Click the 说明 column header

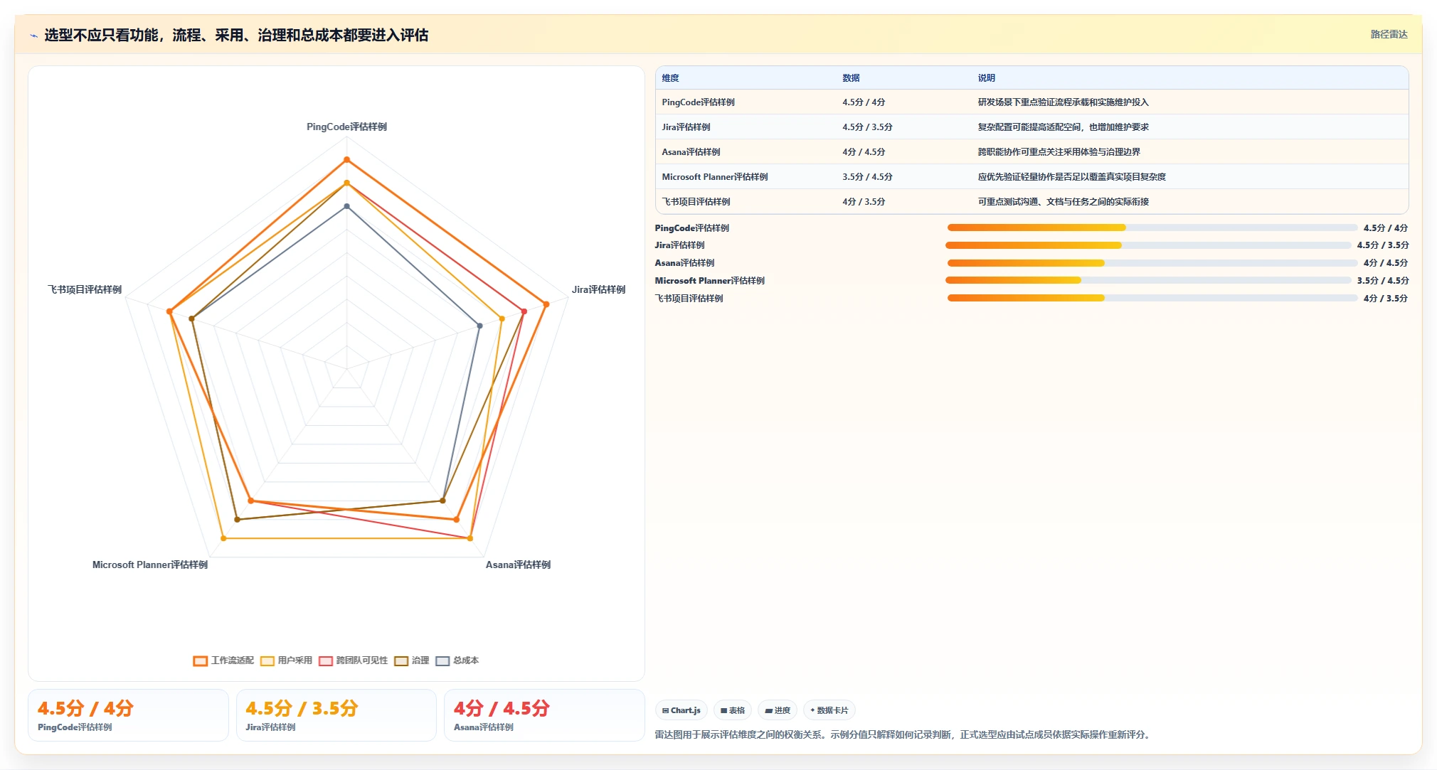[986, 78]
